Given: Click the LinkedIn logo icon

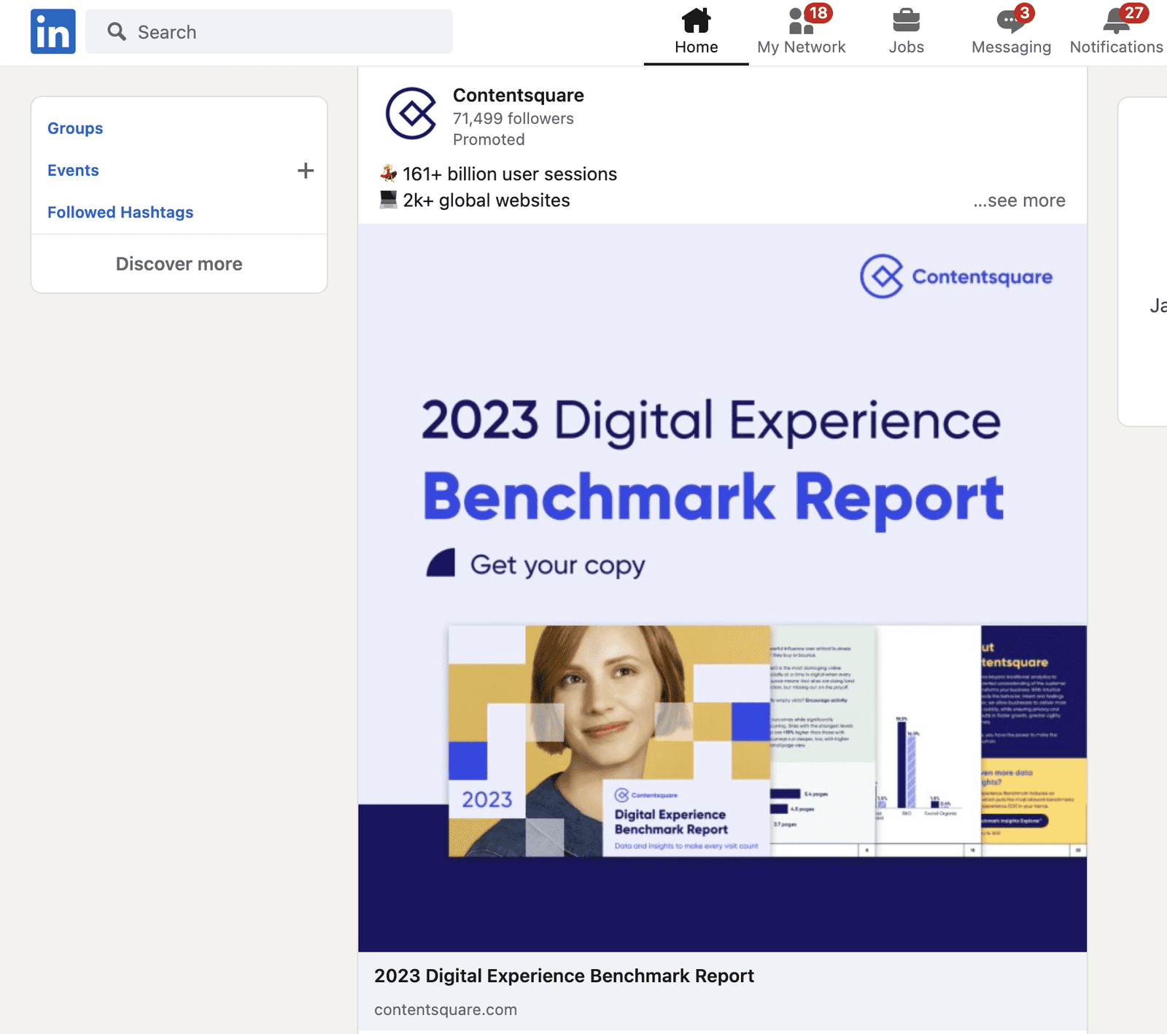Looking at the screenshot, I should coord(53,31).
